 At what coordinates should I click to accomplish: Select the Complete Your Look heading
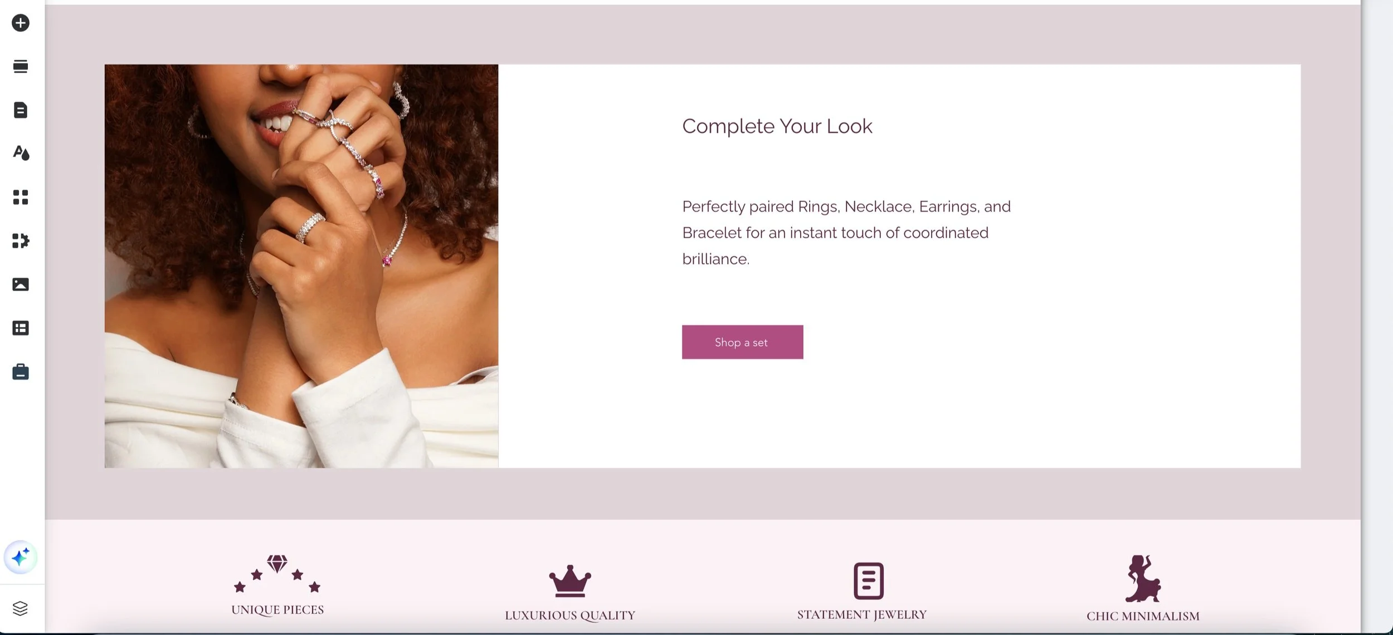777,126
